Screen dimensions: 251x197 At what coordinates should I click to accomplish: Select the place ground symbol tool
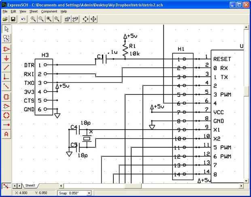pos(6,59)
